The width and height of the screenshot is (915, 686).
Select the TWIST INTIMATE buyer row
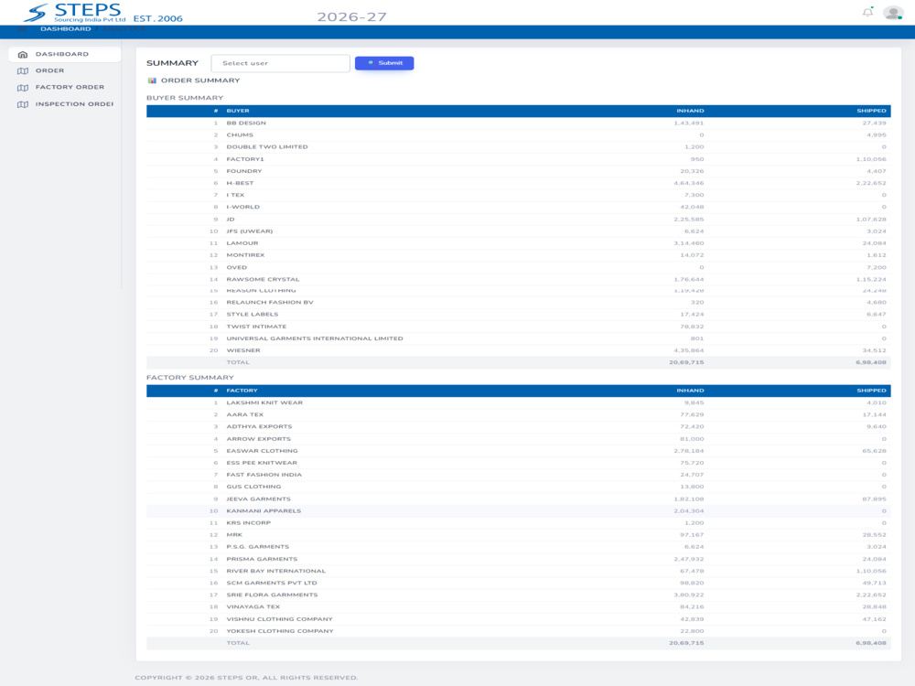click(x=518, y=327)
